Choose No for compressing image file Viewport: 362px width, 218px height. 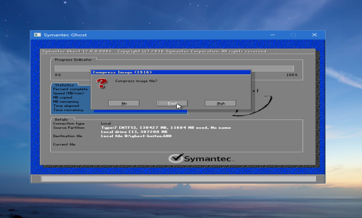(x=124, y=103)
